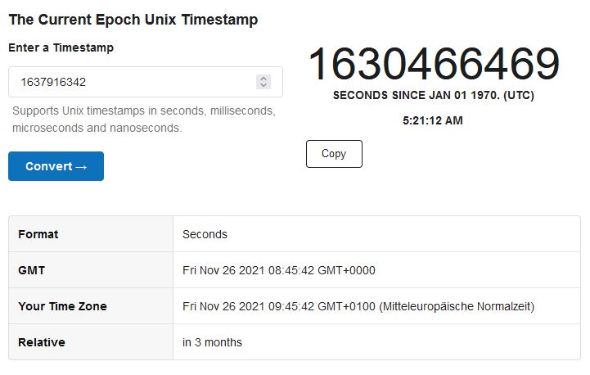Increment timestamp with the up spinner arrow
Viewport: 590px width, 375px height.
pos(263,79)
